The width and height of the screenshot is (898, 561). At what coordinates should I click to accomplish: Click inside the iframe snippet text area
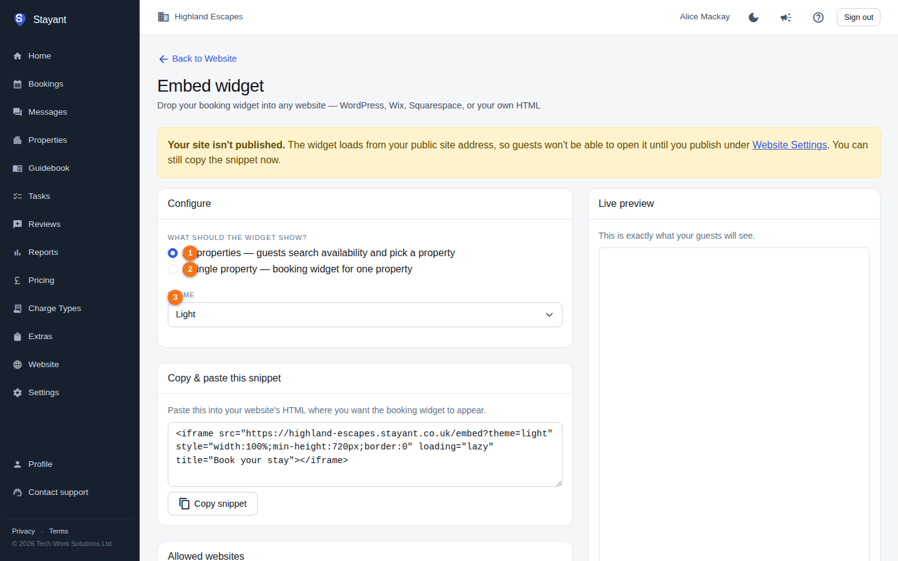click(x=365, y=454)
